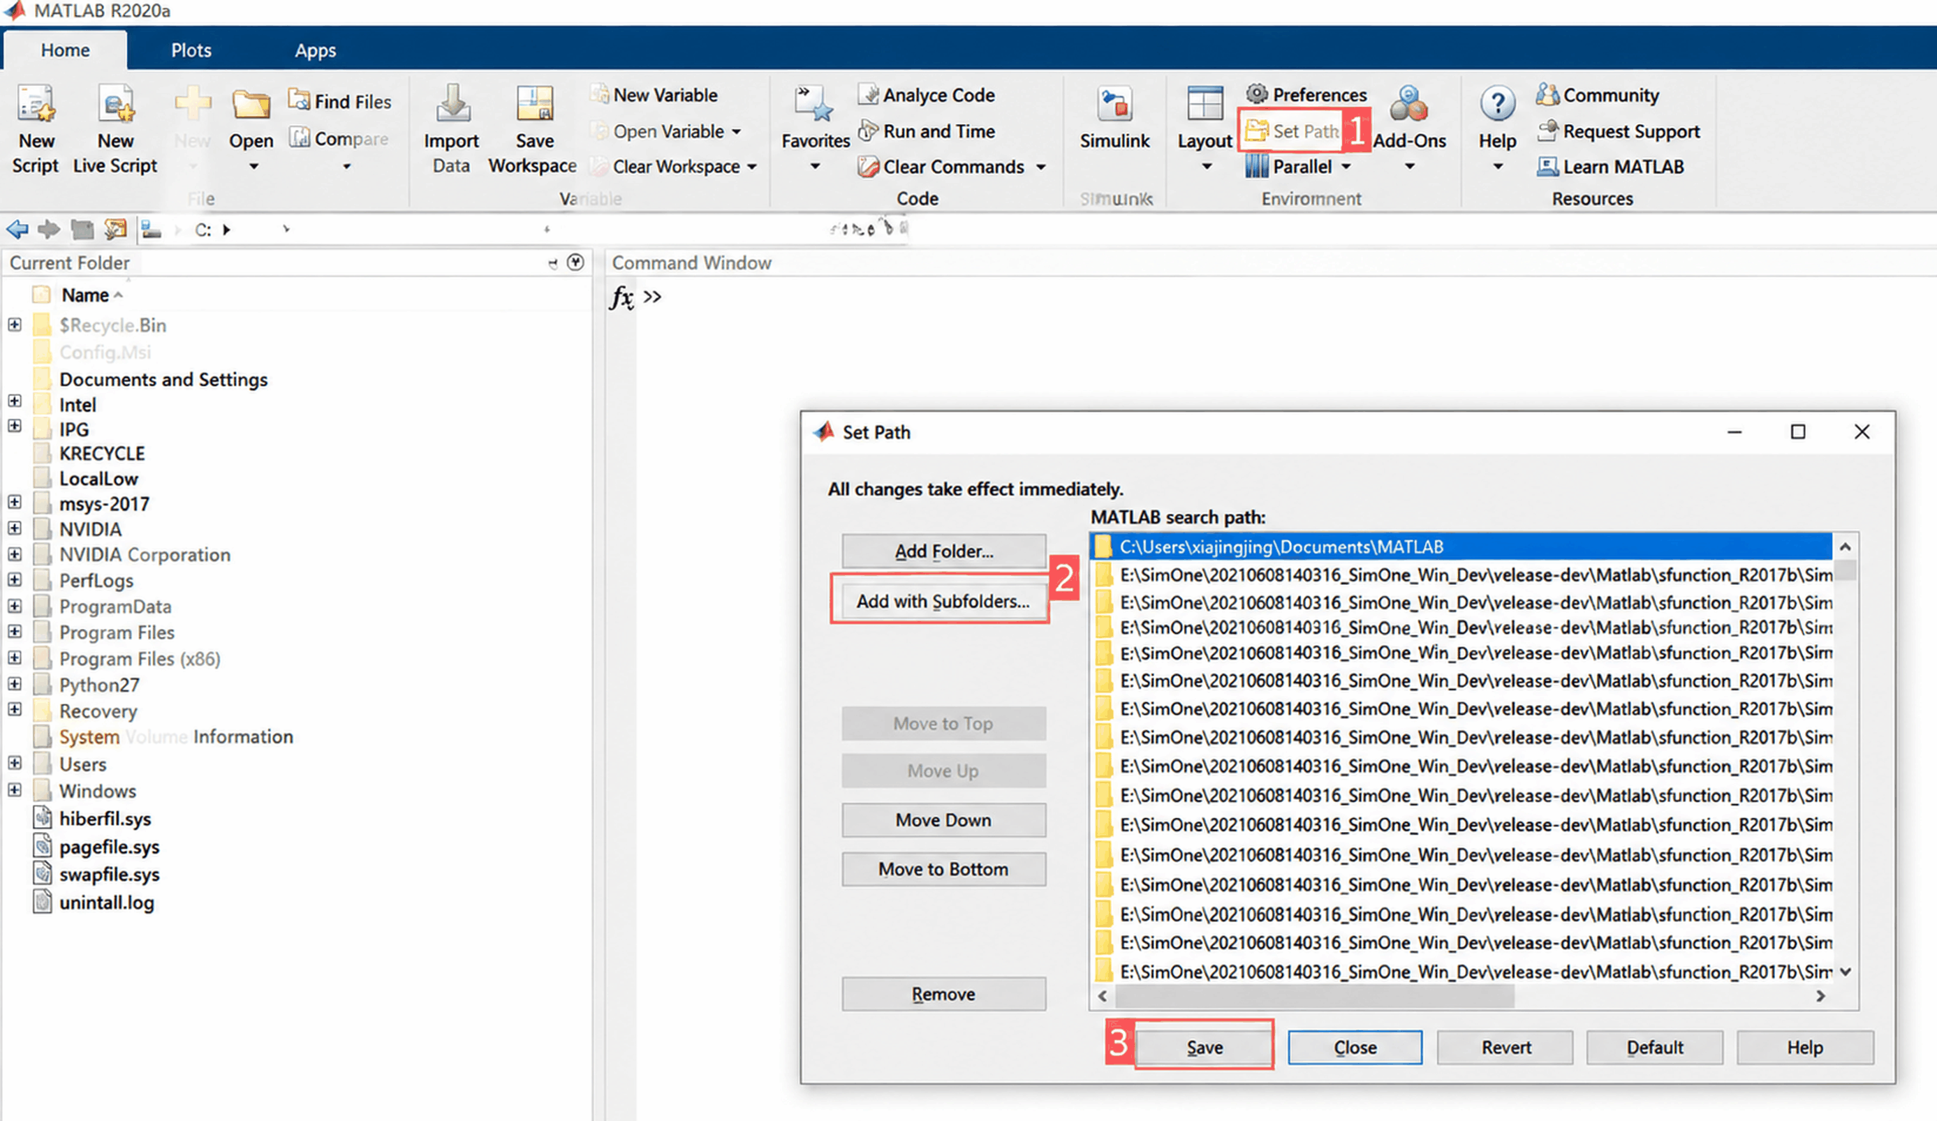This screenshot has width=1937, height=1121.
Task: Click Find Files in File section
Action: tap(340, 101)
